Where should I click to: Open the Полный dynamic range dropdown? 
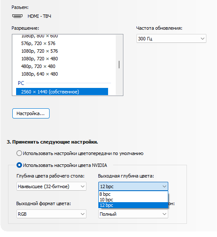click(133, 214)
